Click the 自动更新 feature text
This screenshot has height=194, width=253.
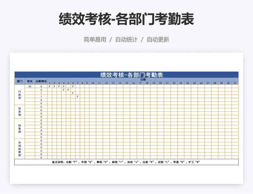[x=158, y=40]
